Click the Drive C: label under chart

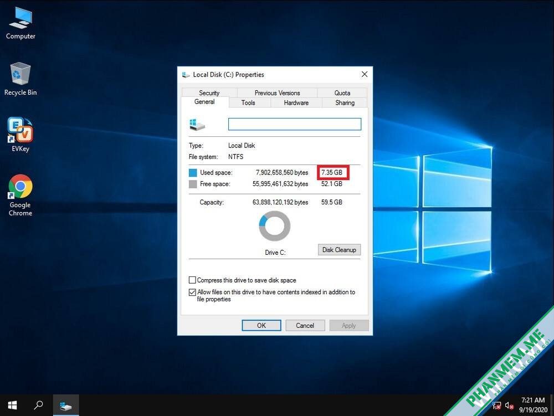point(275,253)
